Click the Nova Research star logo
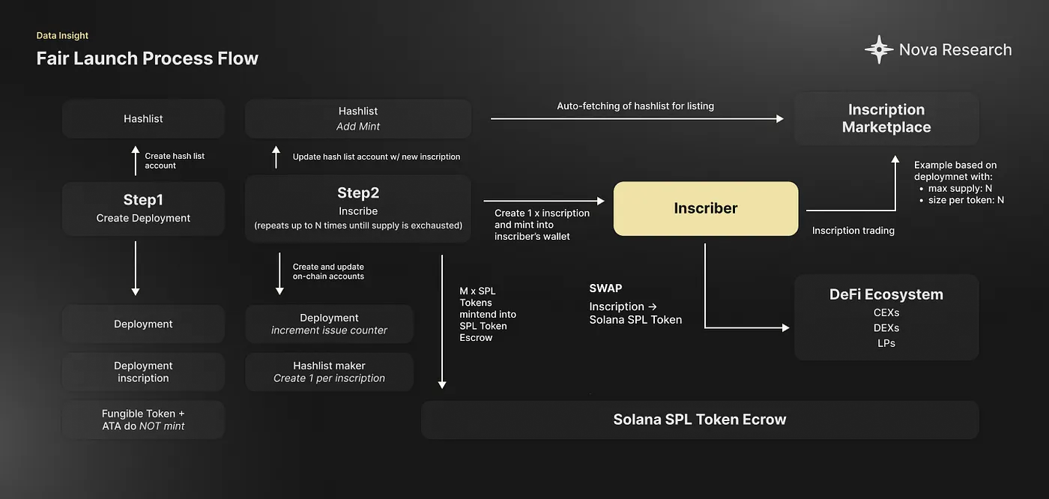This screenshot has height=499, width=1049. (878, 50)
